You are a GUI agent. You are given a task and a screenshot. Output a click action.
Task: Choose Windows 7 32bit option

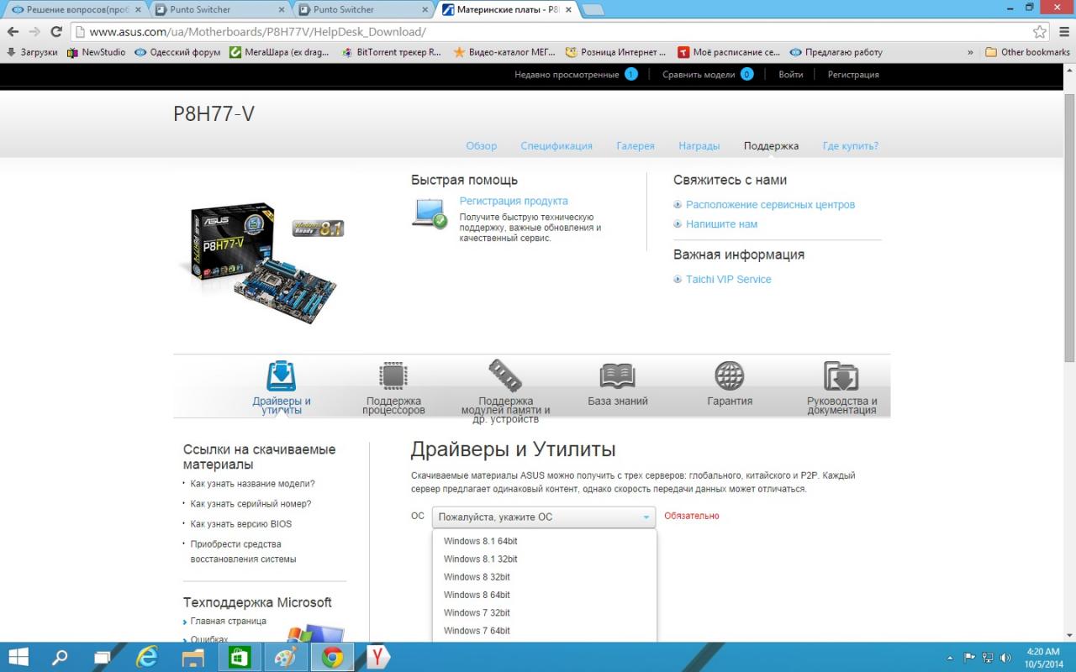477,612
